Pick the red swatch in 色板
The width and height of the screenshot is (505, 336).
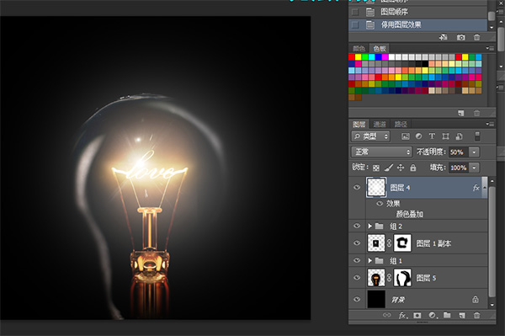point(352,57)
